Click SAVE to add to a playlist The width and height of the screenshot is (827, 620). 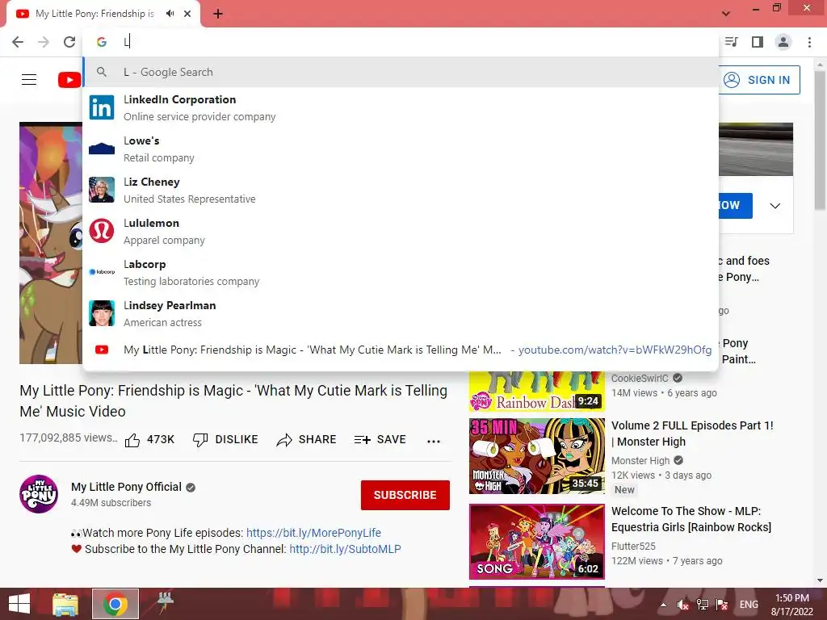[x=380, y=440]
